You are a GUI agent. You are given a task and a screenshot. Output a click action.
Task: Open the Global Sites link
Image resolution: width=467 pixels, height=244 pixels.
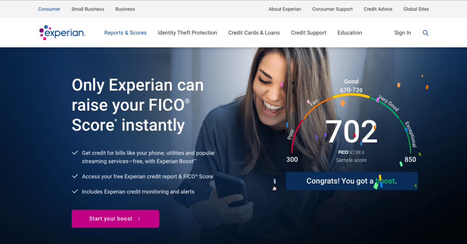click(416, 9)
